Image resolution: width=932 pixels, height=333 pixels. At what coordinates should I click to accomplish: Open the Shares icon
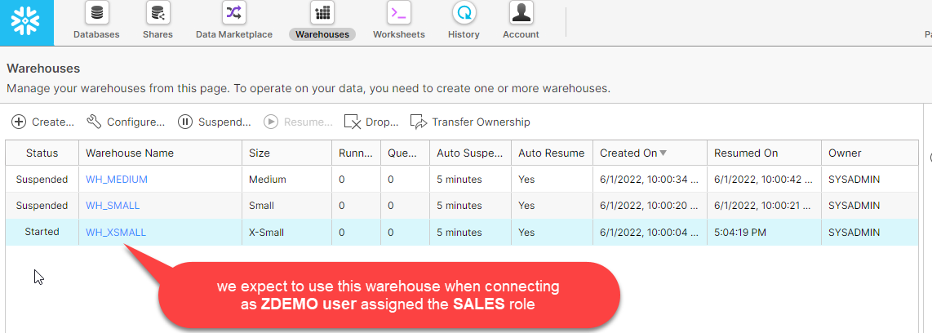(158, 12)
